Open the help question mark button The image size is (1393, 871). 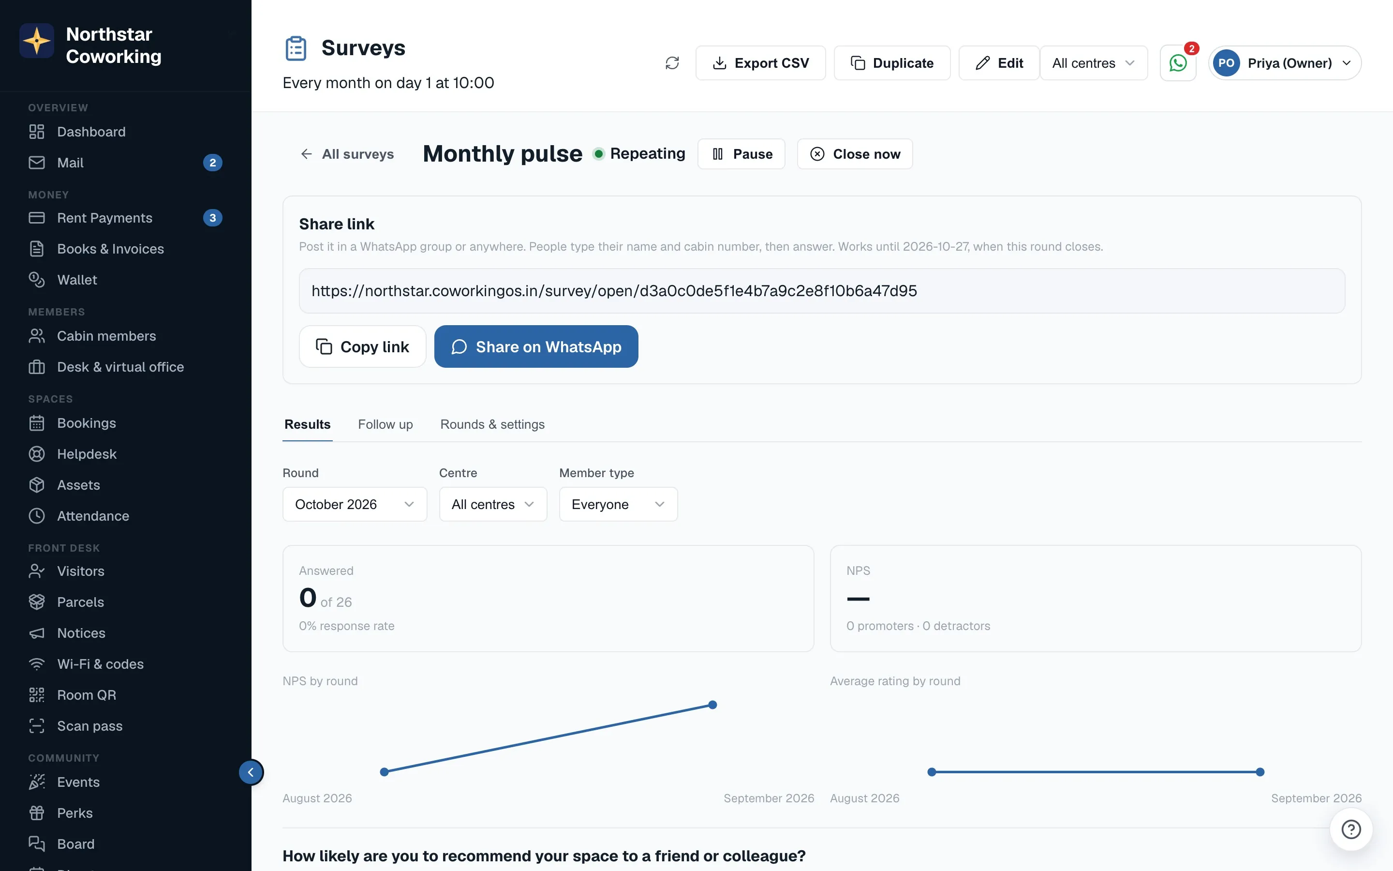click(1351, 829)
